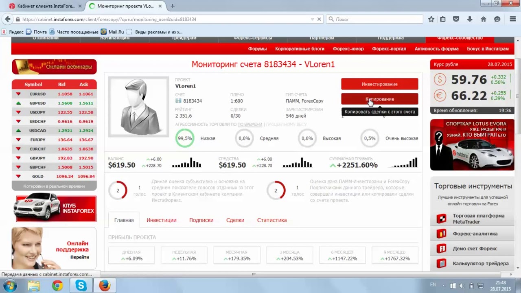Switch to the Статистика tab
The width and height of the screenshot is (521, 293).
coord(272,220)
